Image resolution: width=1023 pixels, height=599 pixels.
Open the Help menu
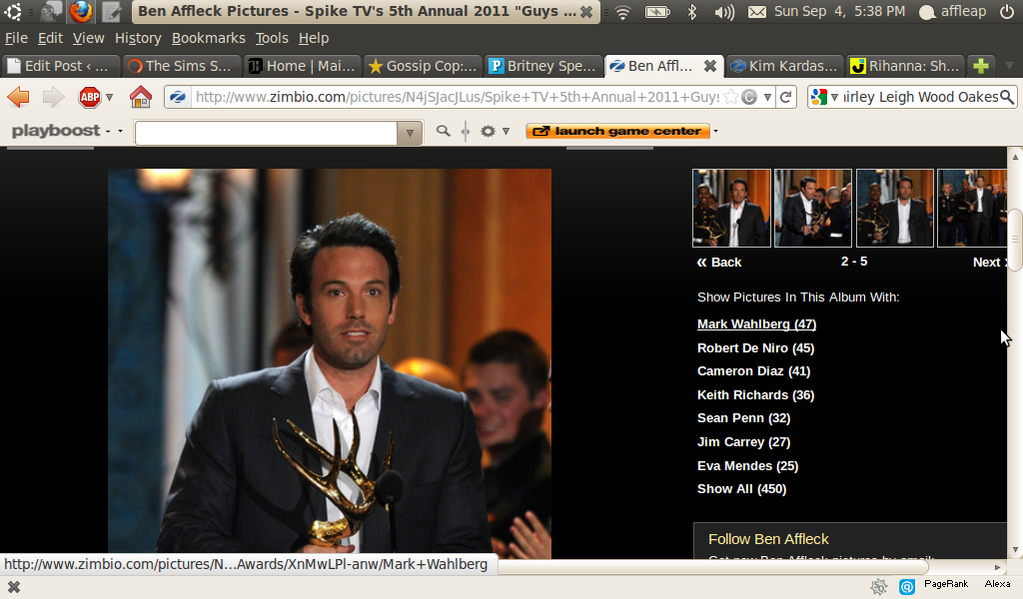click(313, 39)
